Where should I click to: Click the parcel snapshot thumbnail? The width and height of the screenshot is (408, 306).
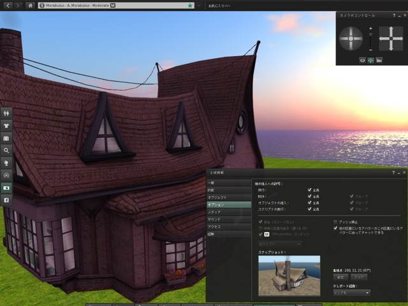(x=289, y=276)
